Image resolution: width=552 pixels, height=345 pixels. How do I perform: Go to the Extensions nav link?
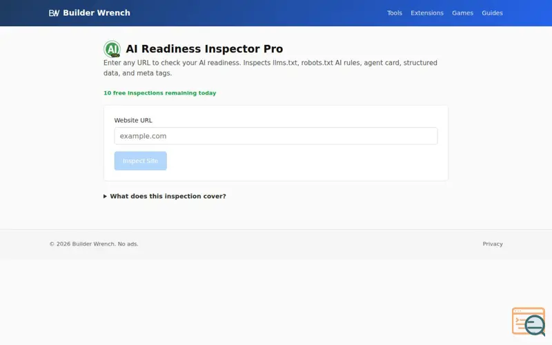click(x=427, y=13)
